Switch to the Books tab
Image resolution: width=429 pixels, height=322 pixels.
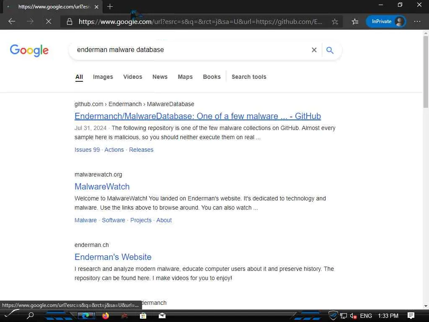pos(212,77)
